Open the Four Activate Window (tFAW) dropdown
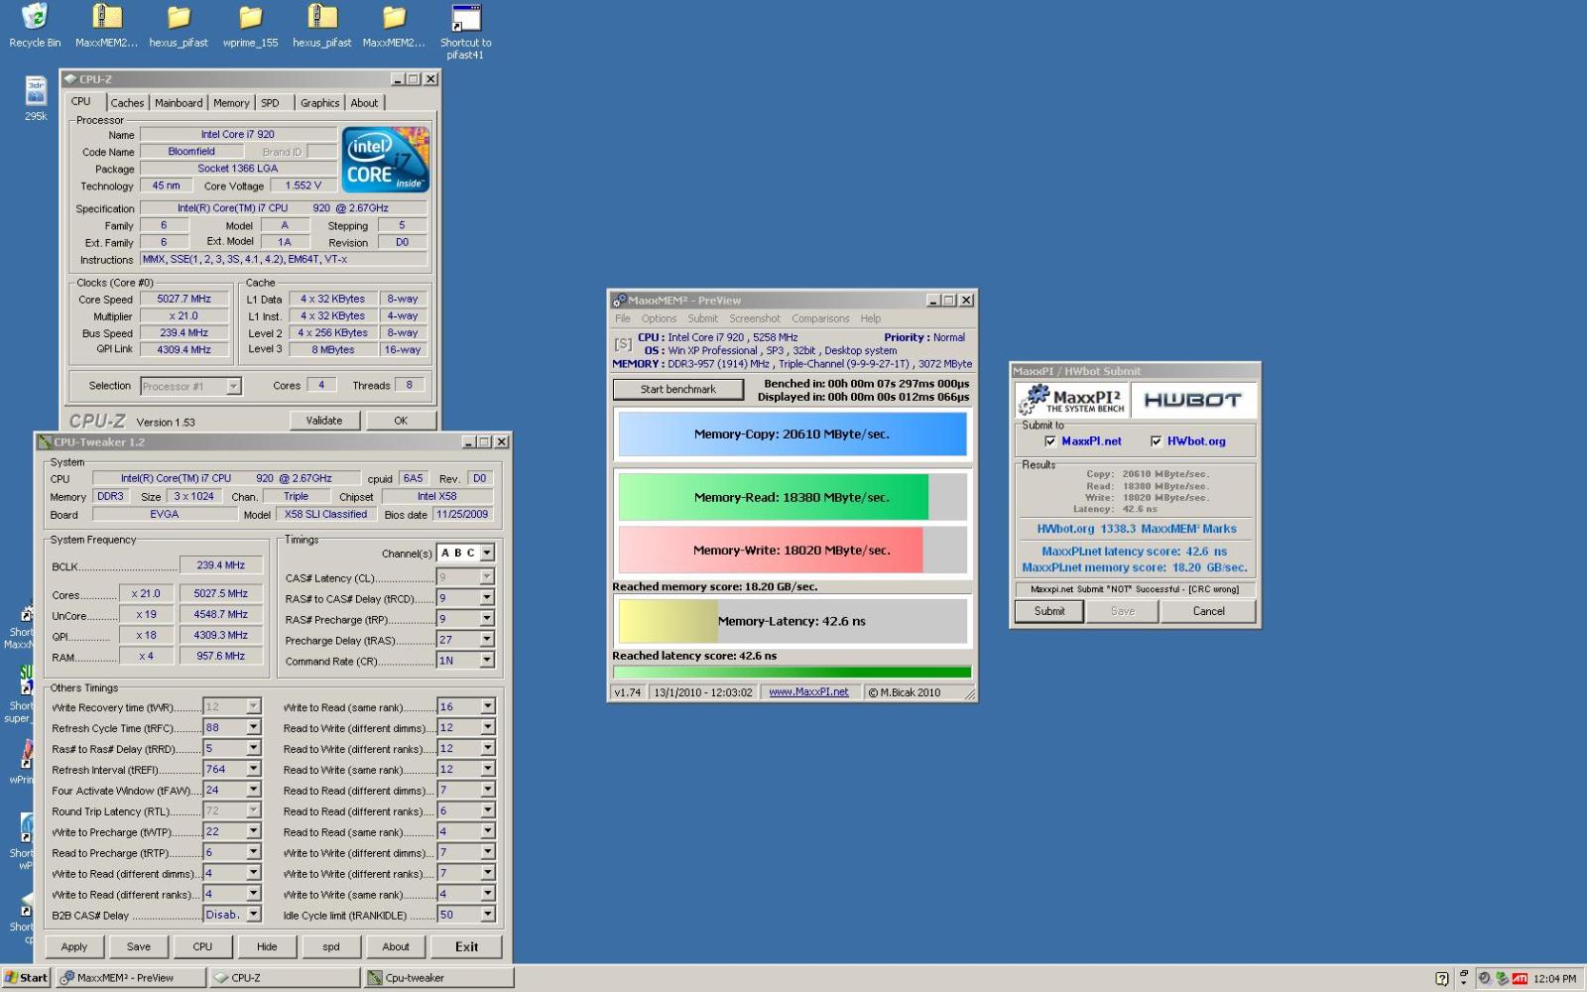The width and height of the screenshot is (1587, 992). 253,790
